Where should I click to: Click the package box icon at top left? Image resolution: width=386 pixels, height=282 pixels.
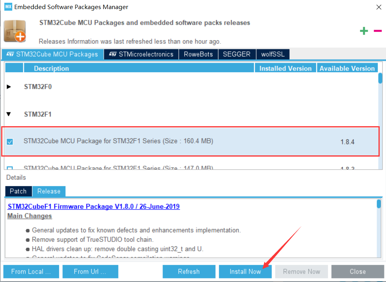click(x=15, y=31)
